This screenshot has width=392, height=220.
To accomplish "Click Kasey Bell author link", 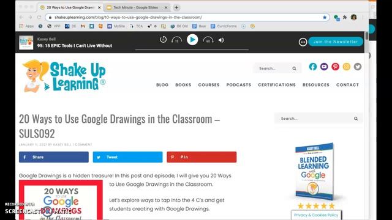I will pyautogui.click(x=62, y=145).
